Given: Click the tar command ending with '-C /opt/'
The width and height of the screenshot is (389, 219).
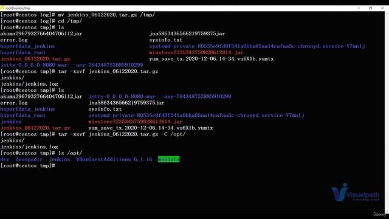Looking at the screenshot, I should tap(93, 134).
